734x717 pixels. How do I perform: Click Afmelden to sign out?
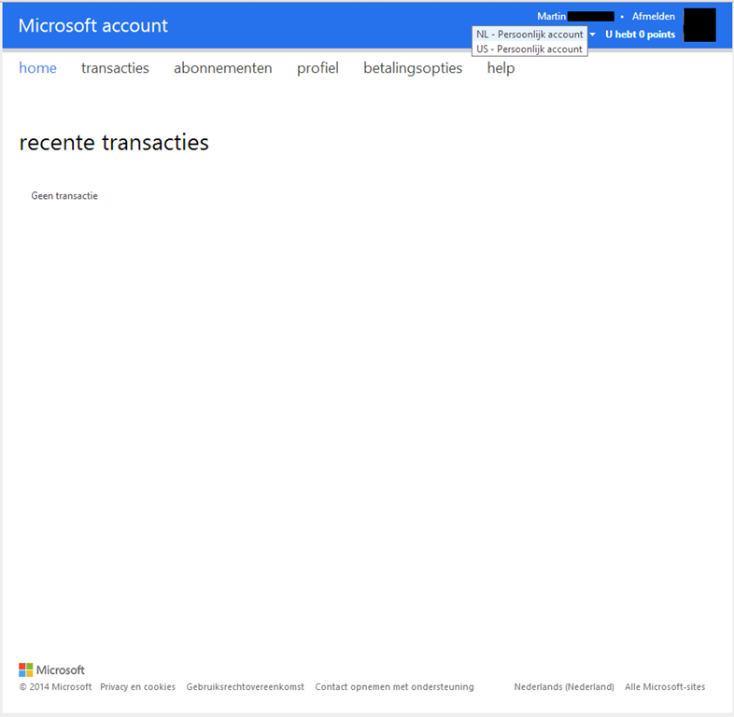point(653,17)
